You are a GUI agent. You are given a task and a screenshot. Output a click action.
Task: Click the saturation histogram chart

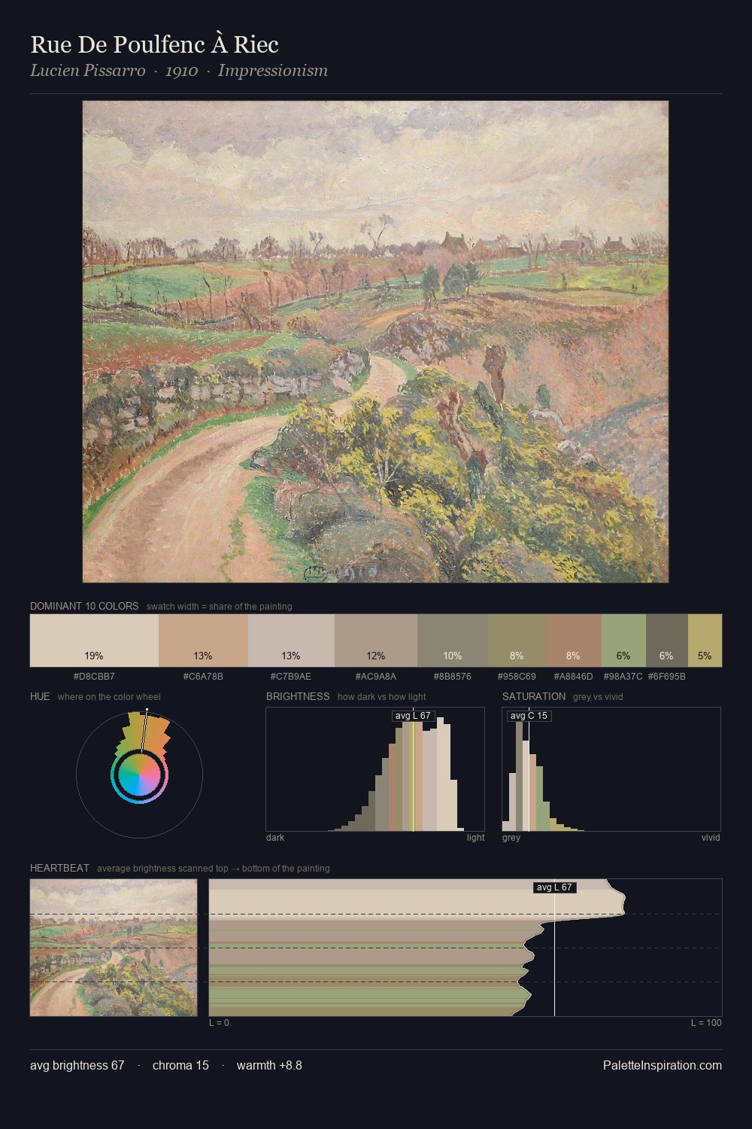point(611,769)
